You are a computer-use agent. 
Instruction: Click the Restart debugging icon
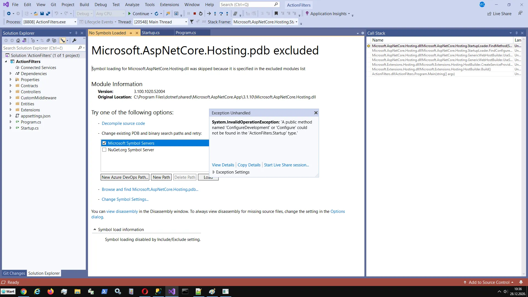point(201,13)
